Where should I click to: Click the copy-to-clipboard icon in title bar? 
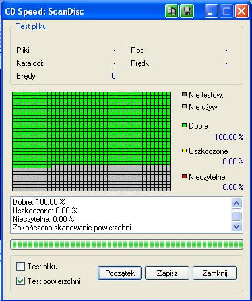click(x=172, y=11)
